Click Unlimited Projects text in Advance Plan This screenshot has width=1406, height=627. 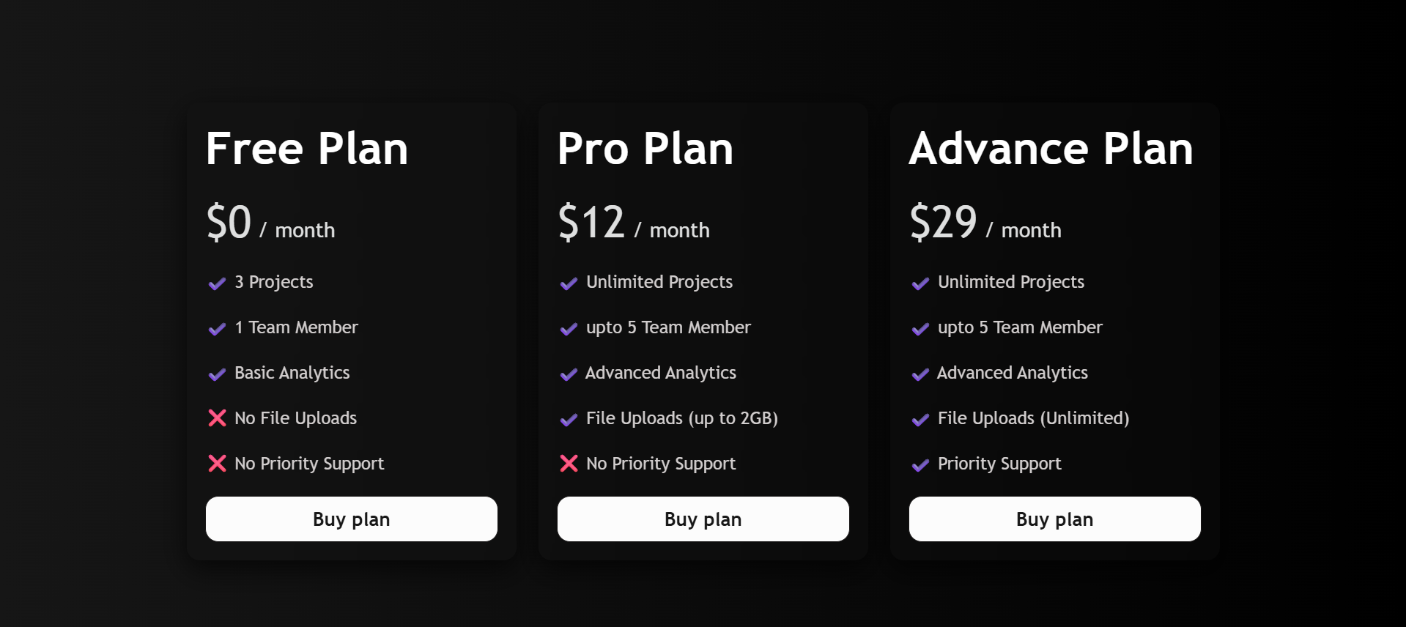point(1011,282)
